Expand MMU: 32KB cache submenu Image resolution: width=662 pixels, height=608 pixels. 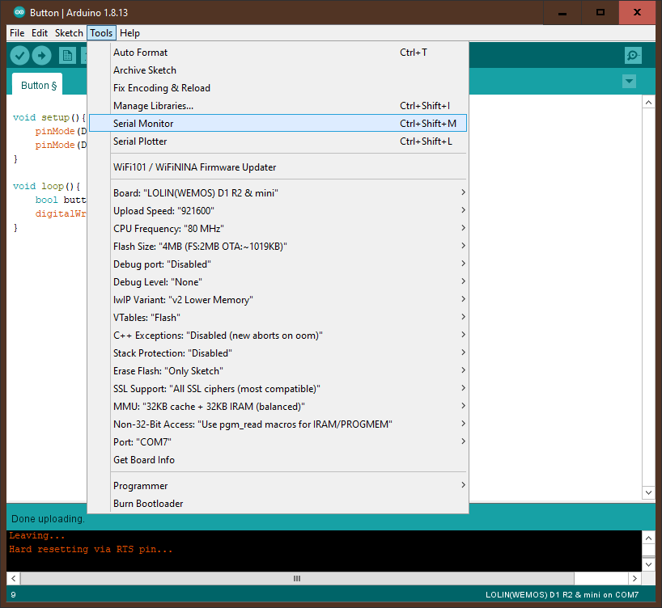[x=278, y=407]
